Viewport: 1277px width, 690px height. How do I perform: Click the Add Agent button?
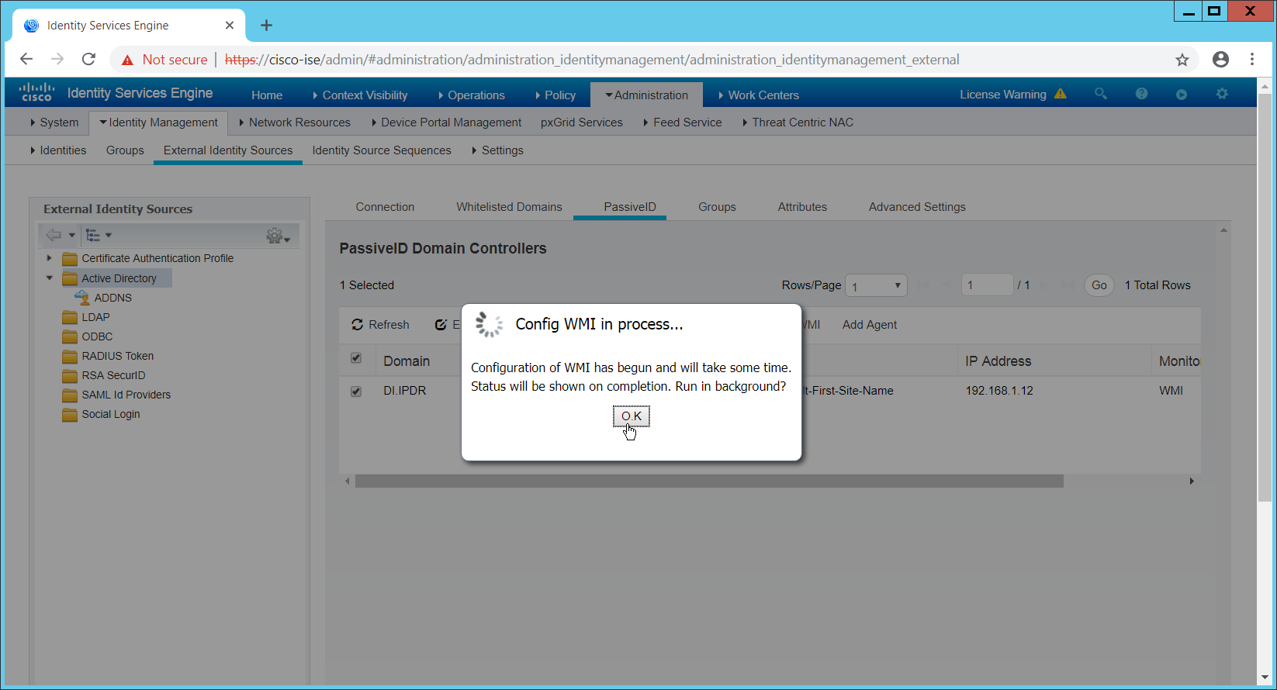[869, 325]
